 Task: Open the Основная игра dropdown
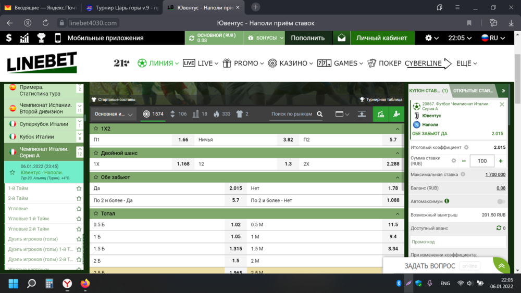tap(113, 114)
